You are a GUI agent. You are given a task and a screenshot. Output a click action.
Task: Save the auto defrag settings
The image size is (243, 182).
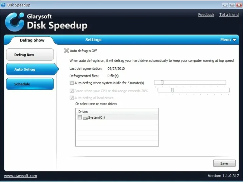click(x=224, y=163)
